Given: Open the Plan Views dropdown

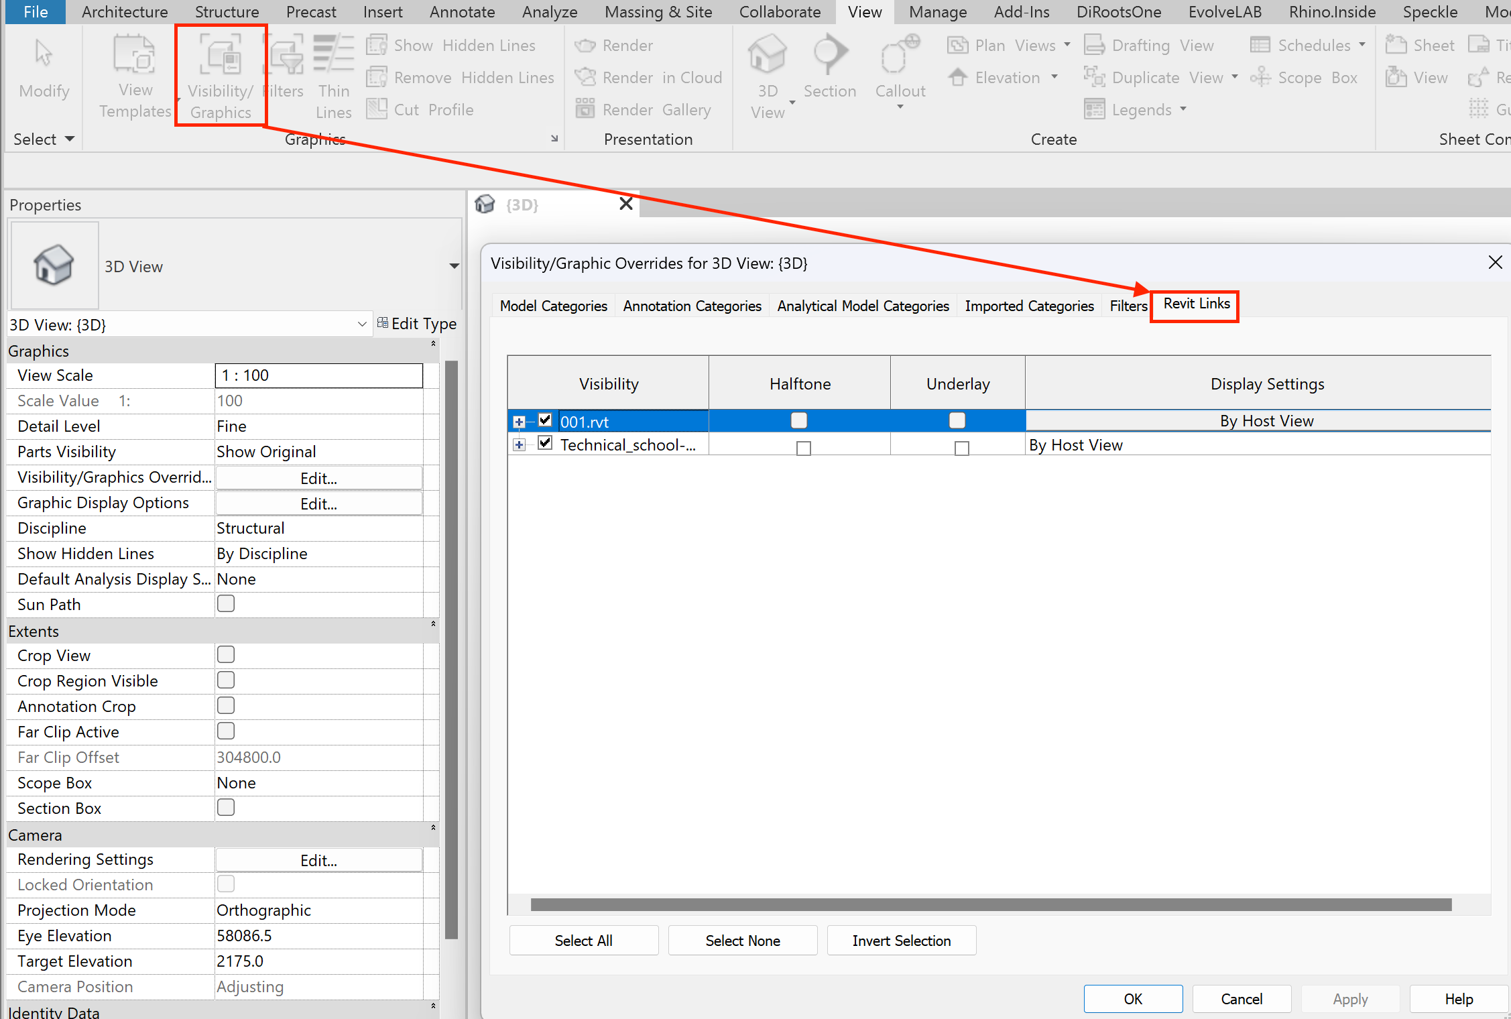Looking at the screenshot, I should 1067,46.
